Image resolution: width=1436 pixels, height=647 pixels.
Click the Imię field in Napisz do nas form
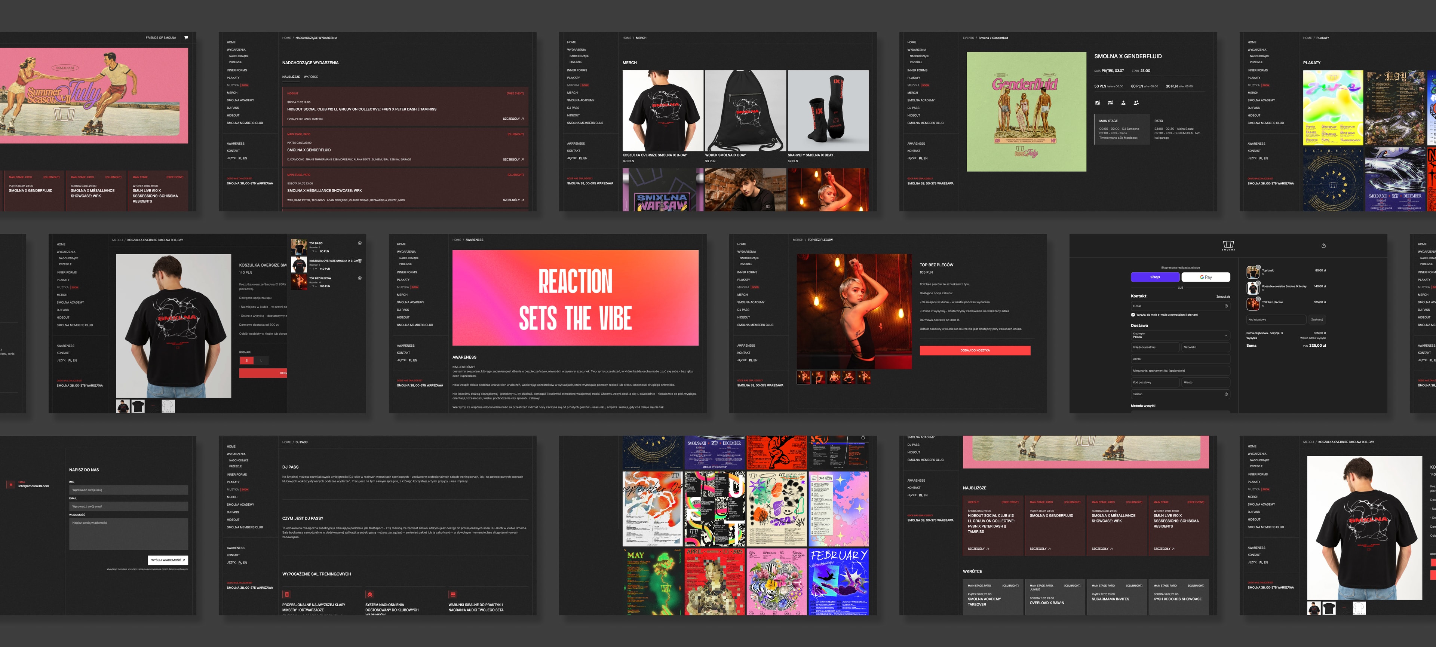[129, 490]
